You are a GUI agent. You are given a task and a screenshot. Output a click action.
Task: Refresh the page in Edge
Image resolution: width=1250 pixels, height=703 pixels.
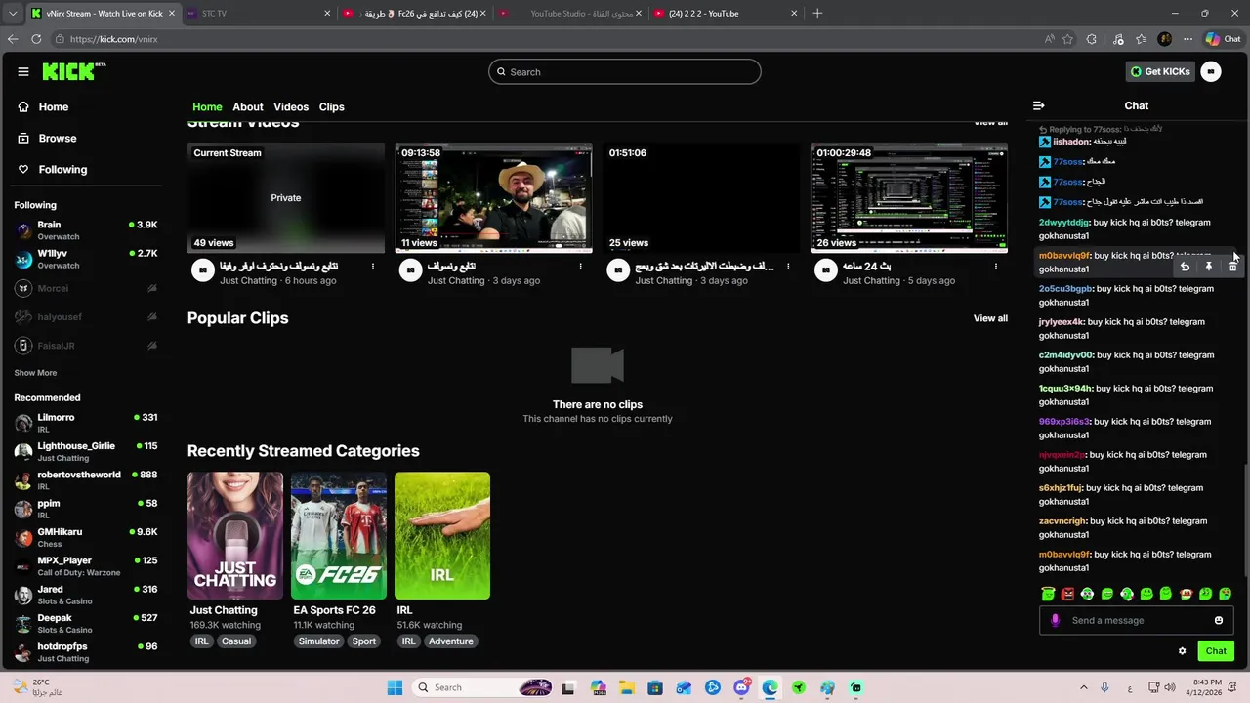point(36,39)
